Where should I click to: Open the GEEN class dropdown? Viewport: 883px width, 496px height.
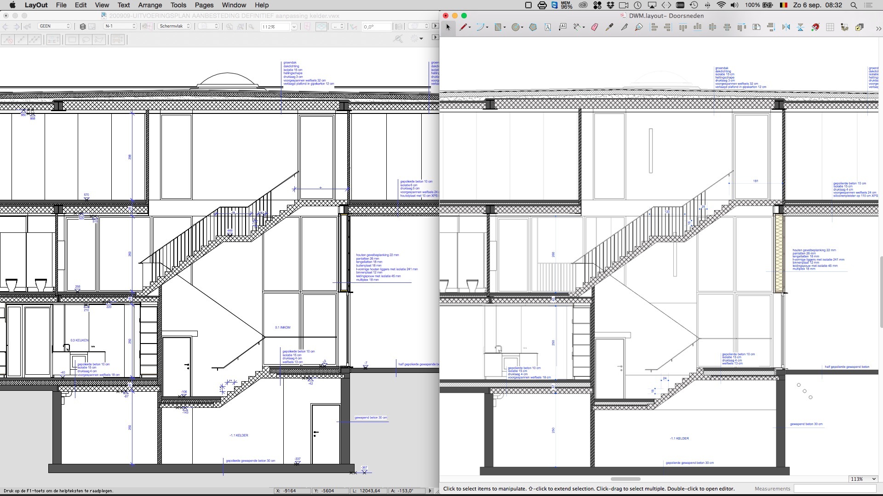[x=55, y=26]
